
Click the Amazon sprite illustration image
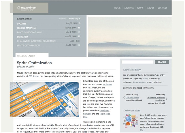click(44, 99)
